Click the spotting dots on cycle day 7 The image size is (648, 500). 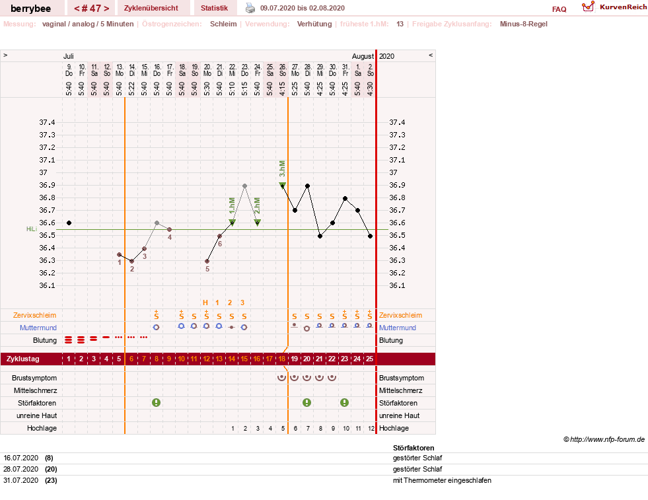click(x=144, y=338)
